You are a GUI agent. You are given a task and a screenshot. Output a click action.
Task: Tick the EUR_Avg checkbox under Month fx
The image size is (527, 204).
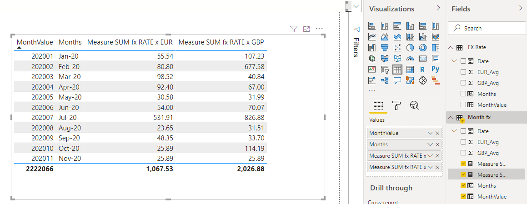pyautogui.click(x=463, y=142)
